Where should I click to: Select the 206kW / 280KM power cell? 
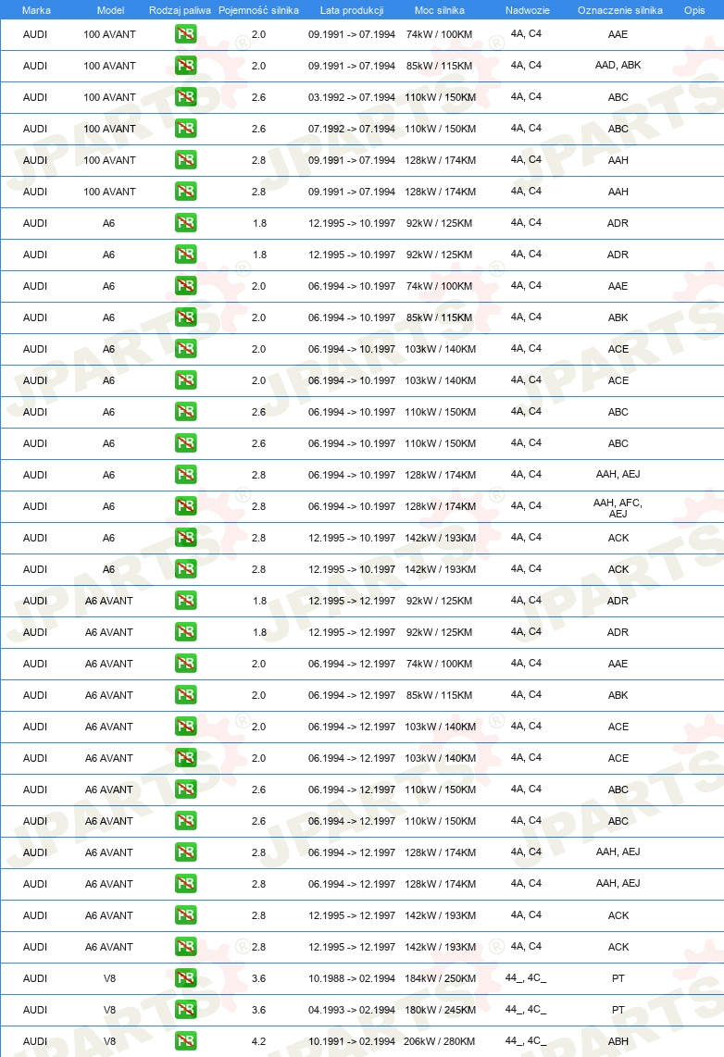tap(440, 1041)
